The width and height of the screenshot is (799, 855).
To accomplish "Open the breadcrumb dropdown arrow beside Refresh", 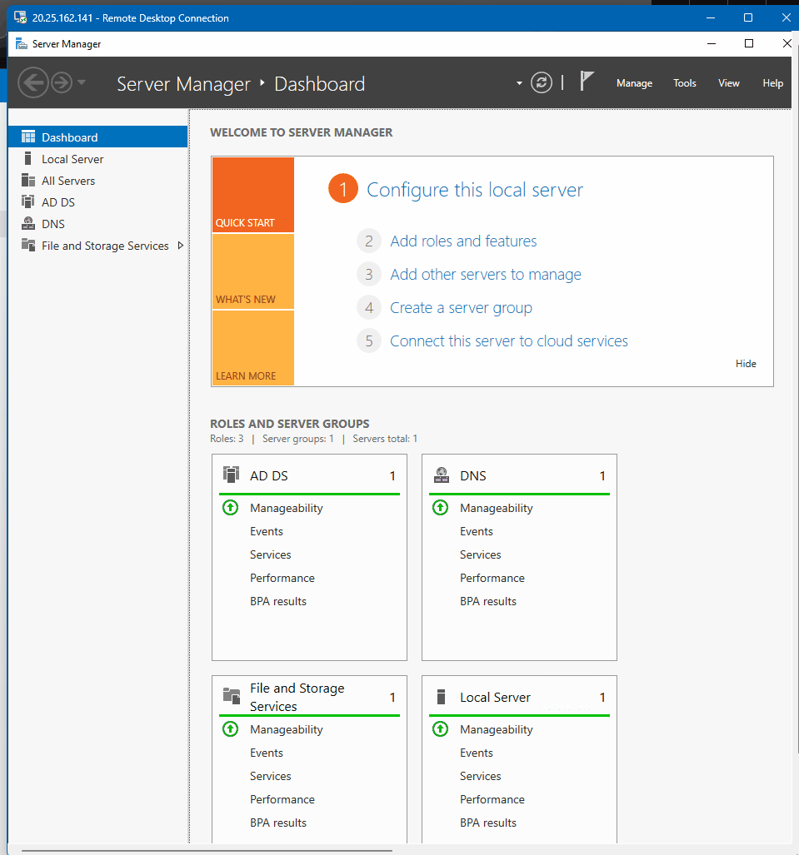I will [519, 83].
